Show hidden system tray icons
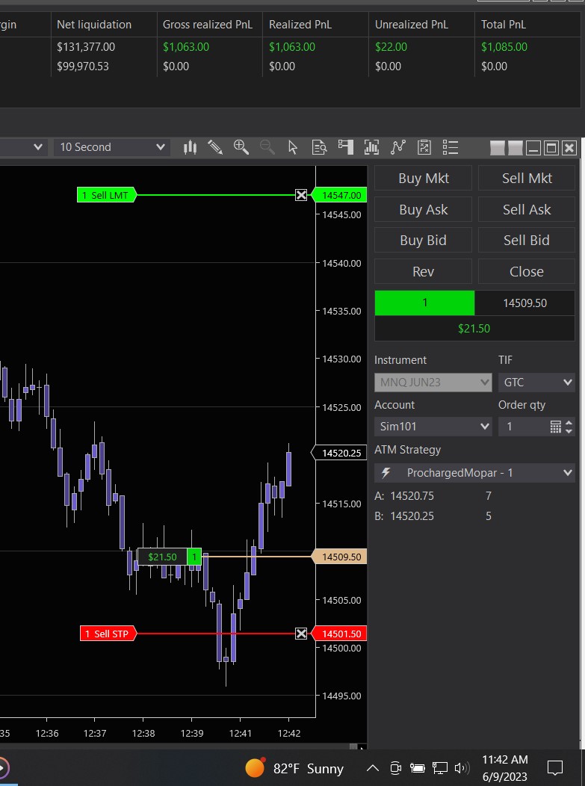This screenshot has height=786, width=585. (373, 768)
